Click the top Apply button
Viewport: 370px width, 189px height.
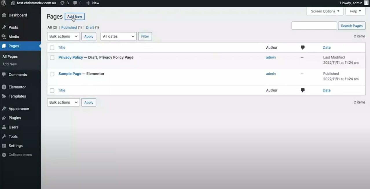point(89,36)
